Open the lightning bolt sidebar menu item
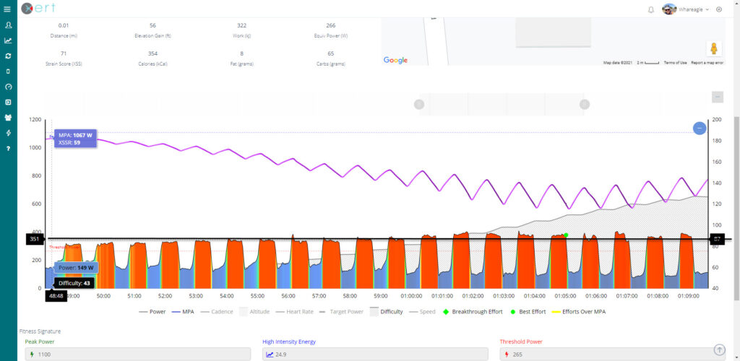Image resolution: width=740 pixels, height=361 pixels. click(8, 133)
